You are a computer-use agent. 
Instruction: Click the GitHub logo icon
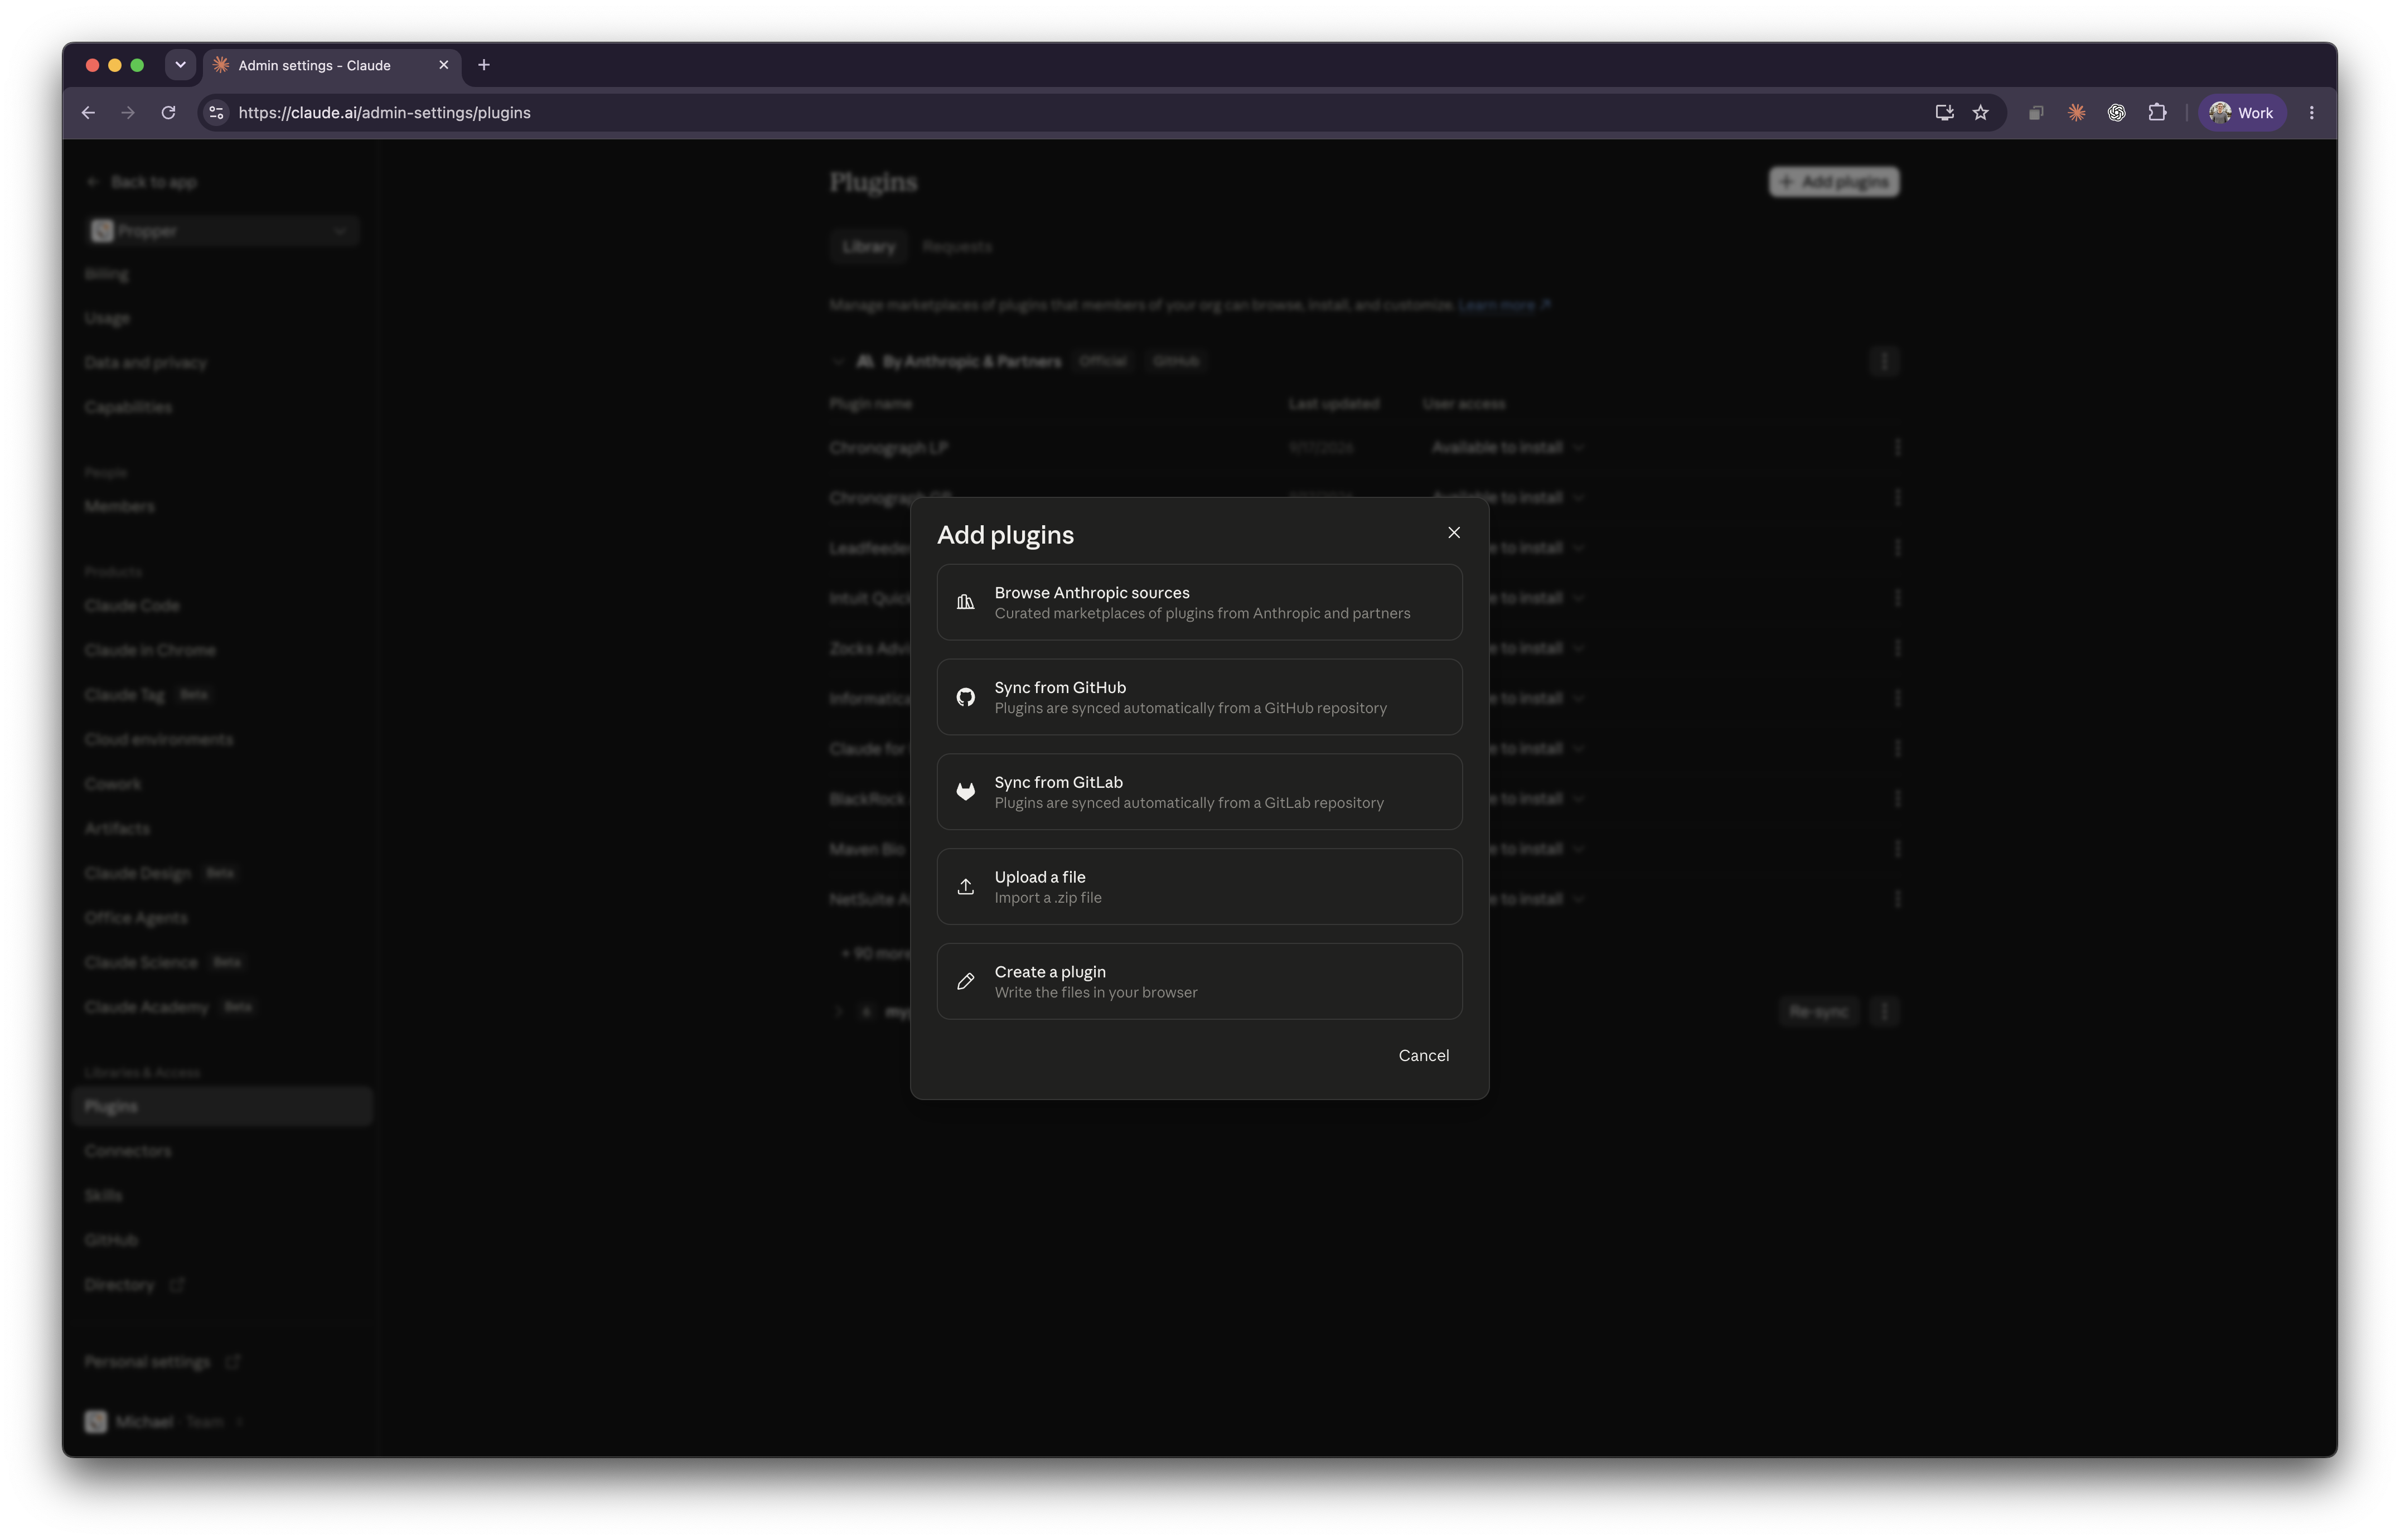[x=965, y=697]
